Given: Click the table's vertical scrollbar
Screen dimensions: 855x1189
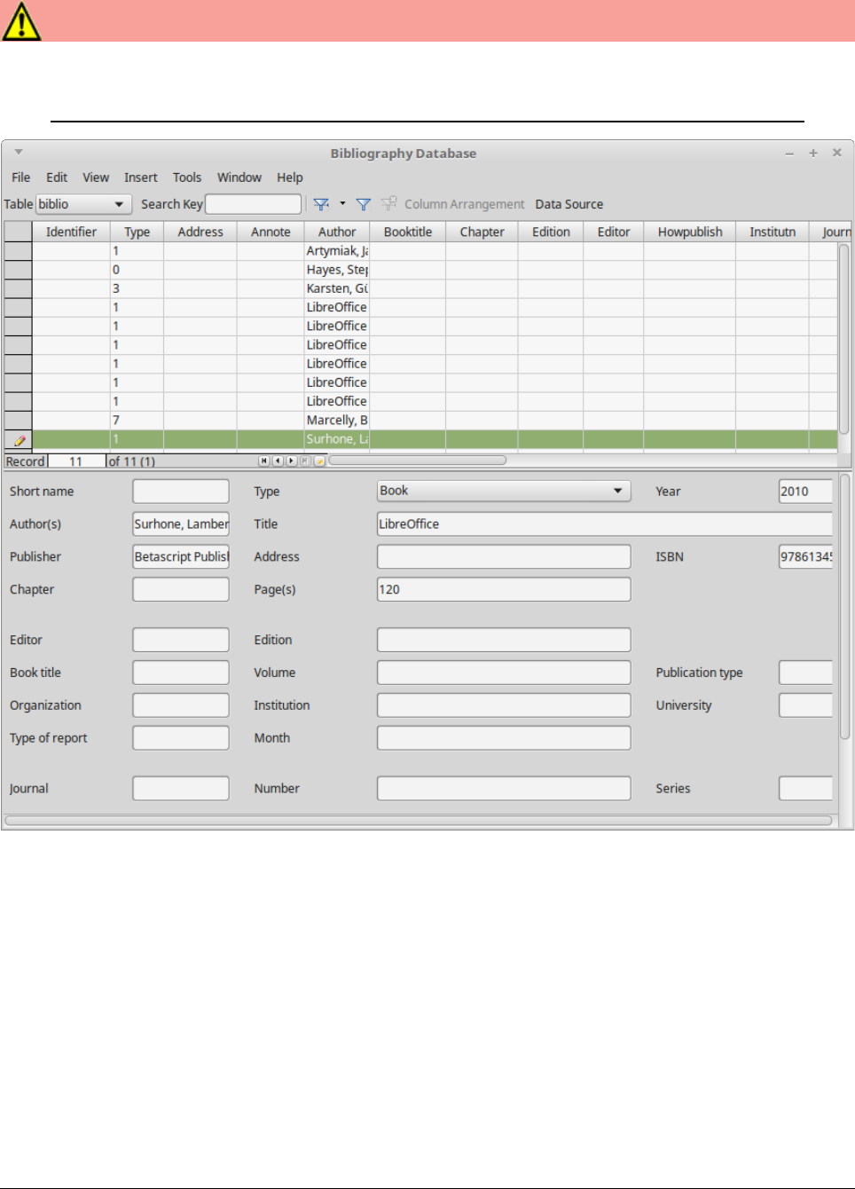Looking at the screenshot, I should [844, 339].
